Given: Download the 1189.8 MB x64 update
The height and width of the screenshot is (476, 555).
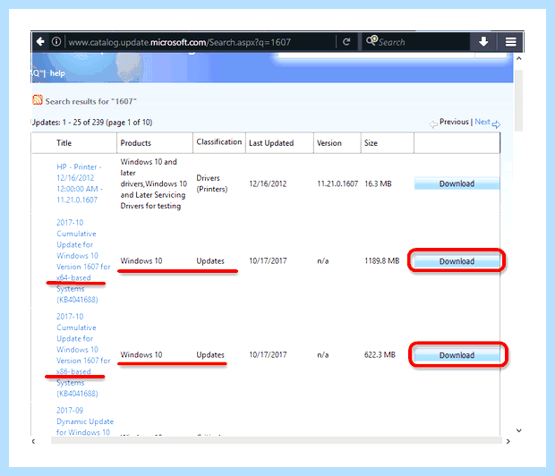Looking at the screenshot, I should [x=457, y=261].
